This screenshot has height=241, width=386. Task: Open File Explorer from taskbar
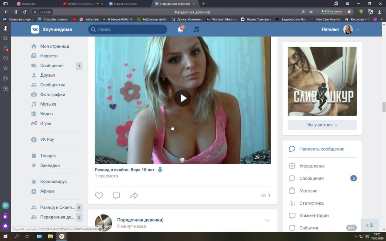(x=51, y=236)
